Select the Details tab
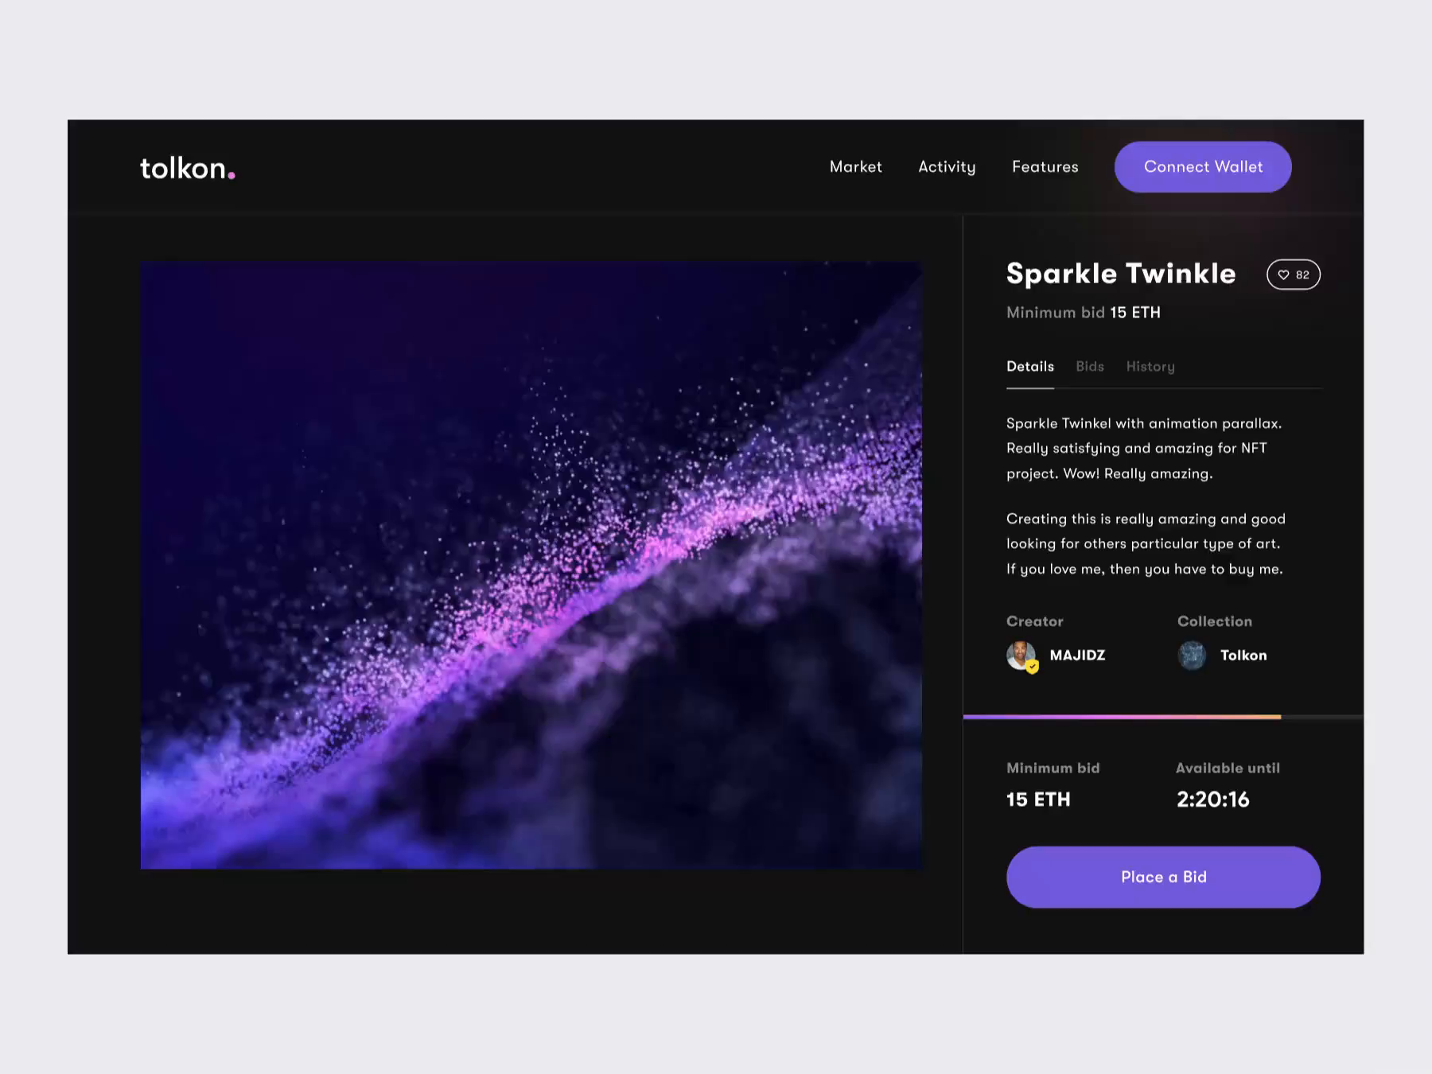The image size is (1432, 1074). (x=1030, y=367)
